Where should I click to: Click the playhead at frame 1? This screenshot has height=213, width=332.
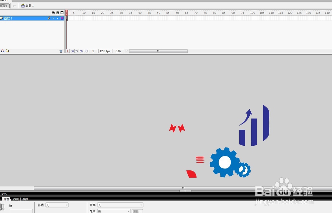[66, 13]
